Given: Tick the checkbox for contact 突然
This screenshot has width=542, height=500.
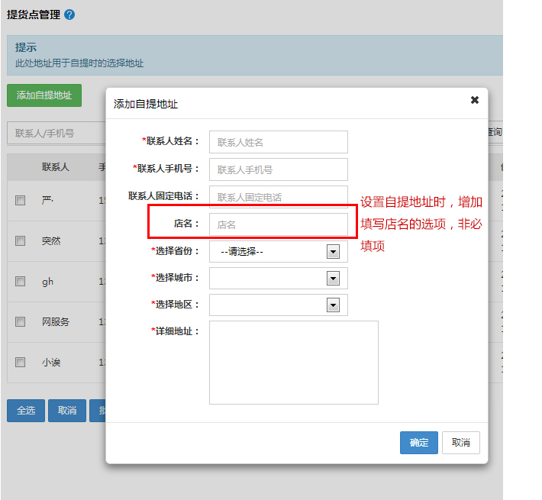Looking at the screenshot, I should point(21,241).
